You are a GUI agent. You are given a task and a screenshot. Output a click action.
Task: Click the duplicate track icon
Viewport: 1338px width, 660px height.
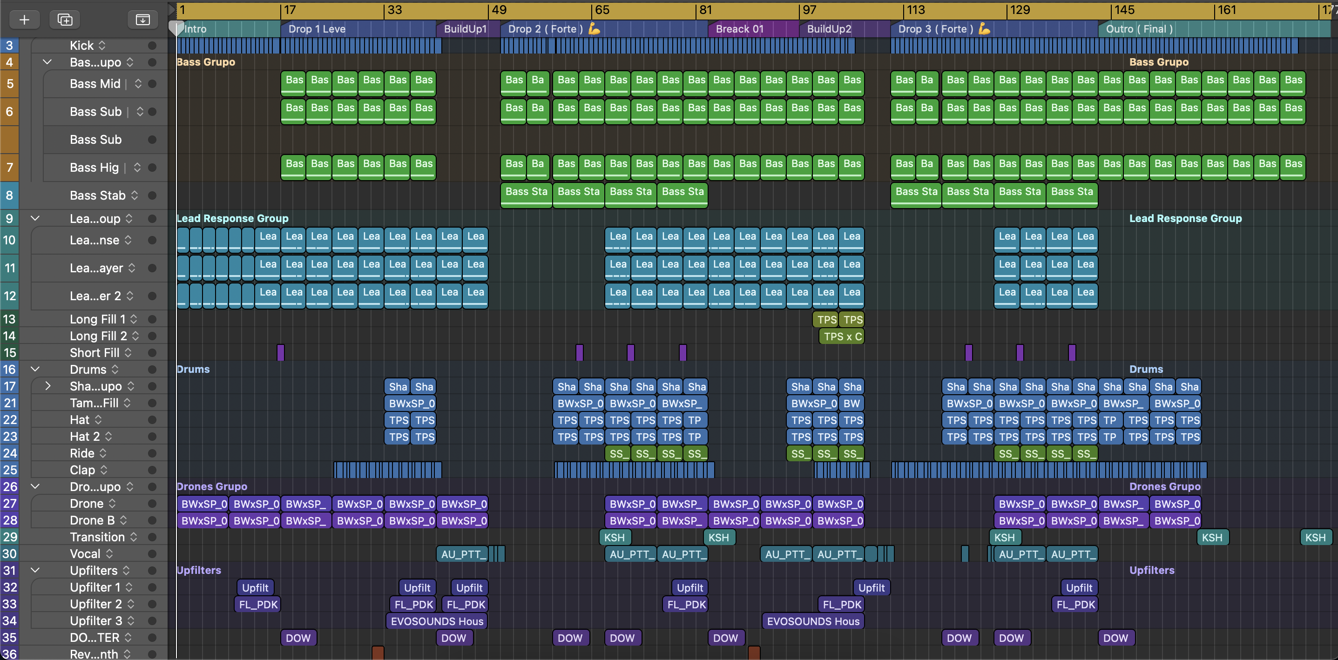tap(65, 20)
